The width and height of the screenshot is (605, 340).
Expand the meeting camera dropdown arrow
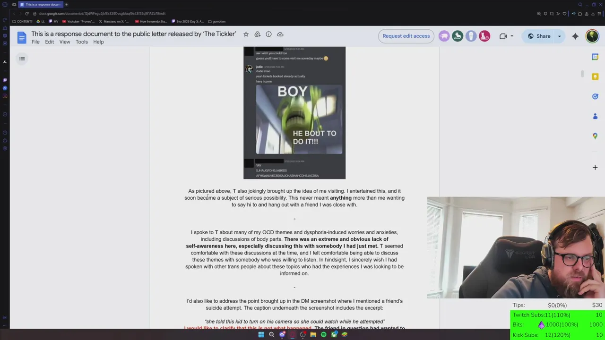click(x=512, y=36)
